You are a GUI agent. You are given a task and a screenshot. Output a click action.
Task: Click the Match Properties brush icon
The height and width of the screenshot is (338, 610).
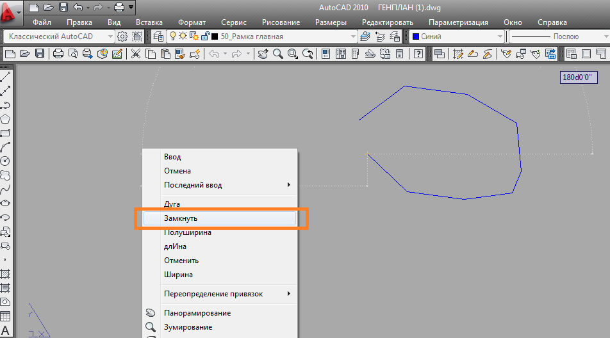179,54
